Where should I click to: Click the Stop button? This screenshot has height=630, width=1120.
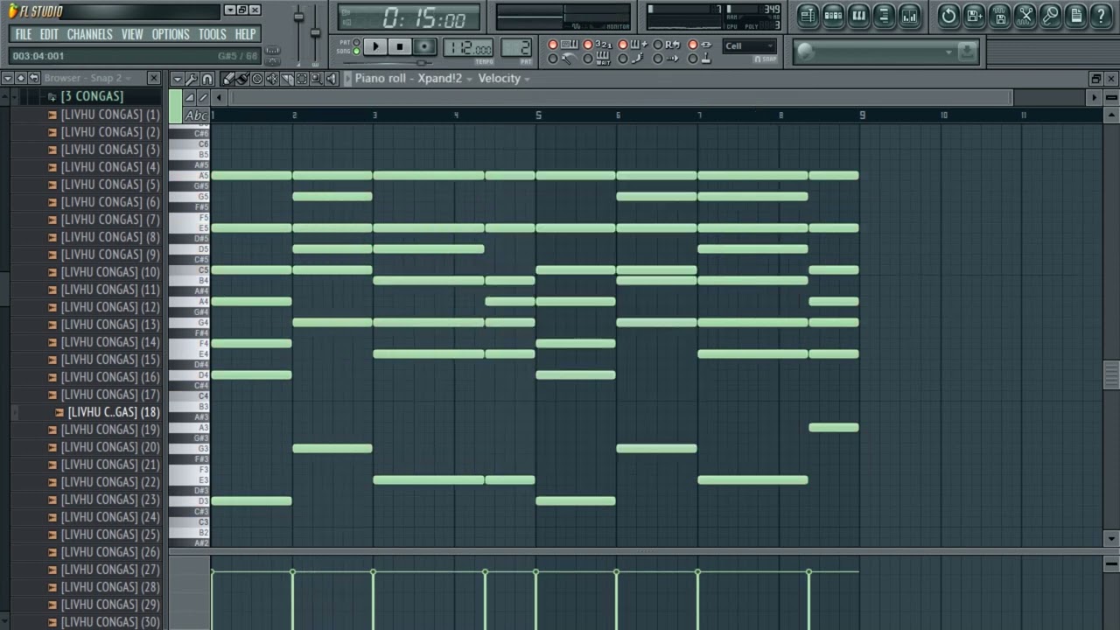click(400, 46)
